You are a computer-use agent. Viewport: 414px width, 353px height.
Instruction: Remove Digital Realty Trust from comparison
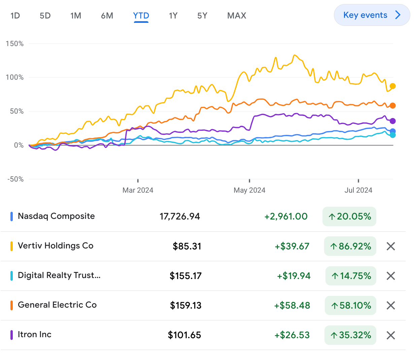[391, 276]
